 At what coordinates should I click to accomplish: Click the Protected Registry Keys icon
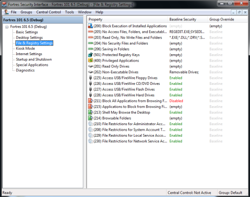pyautogui.click(x=90, y=55)
